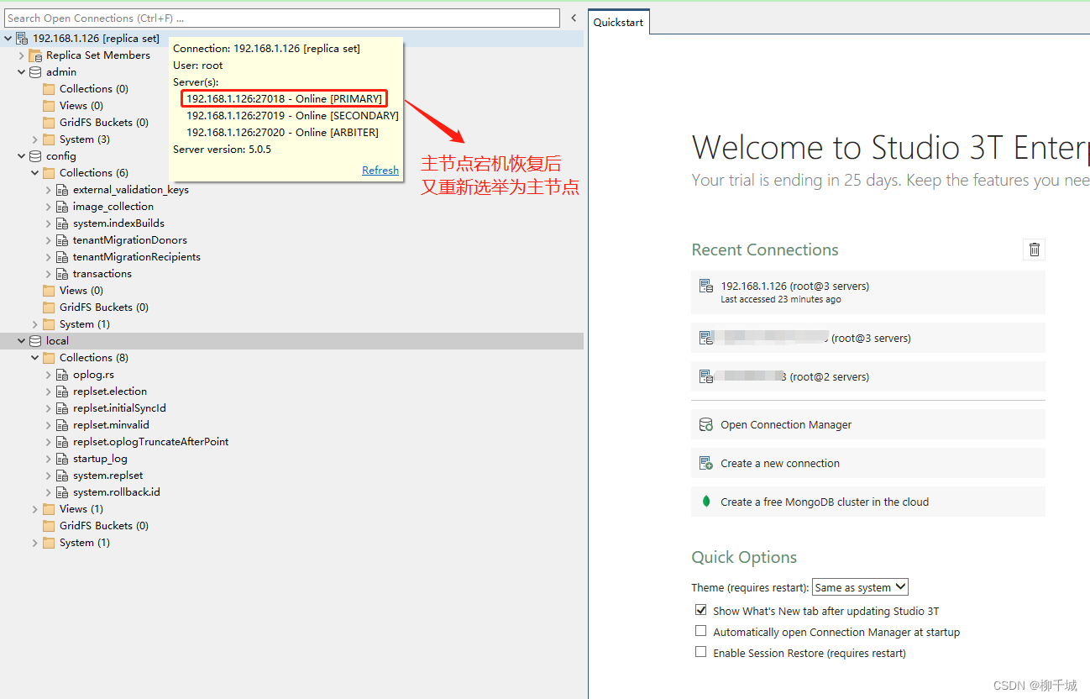Click the oplog.rs collection icon

pos(62,375)
